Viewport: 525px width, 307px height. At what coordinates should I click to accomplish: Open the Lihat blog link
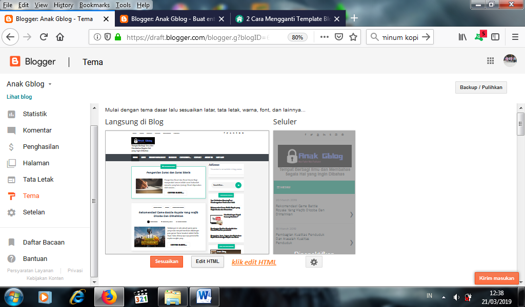pyautogui.click(x=19, y=97)
